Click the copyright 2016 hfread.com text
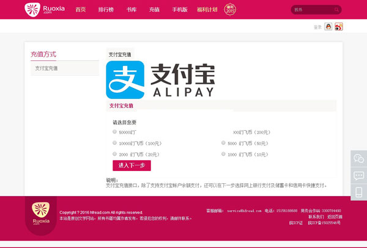 click(x=101, y=213)
